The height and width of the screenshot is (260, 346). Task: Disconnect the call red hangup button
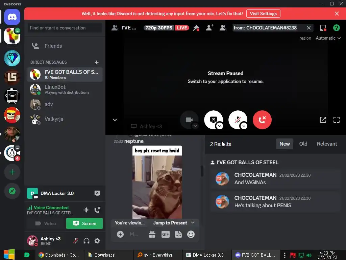[x=262, y=120]
